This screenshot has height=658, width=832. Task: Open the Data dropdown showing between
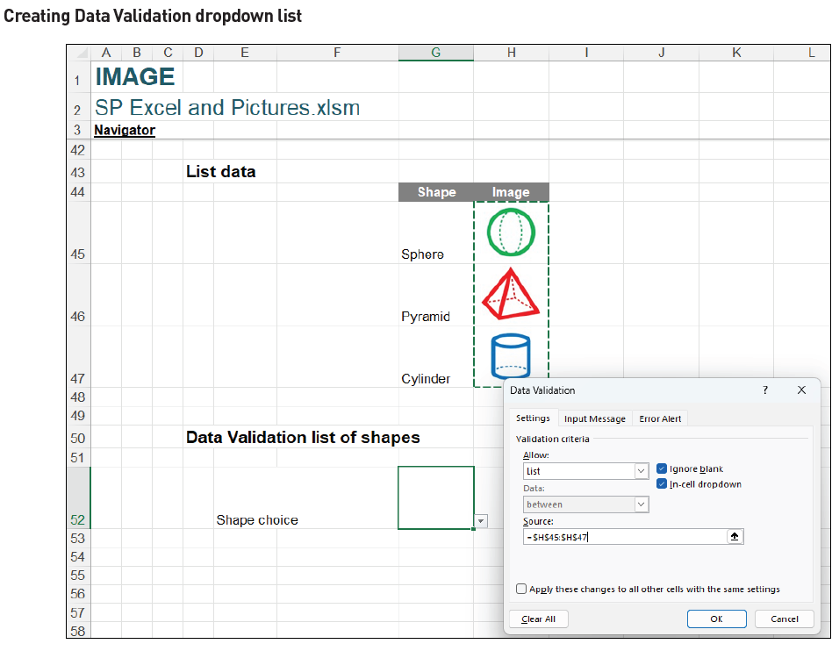pos(640,504)
